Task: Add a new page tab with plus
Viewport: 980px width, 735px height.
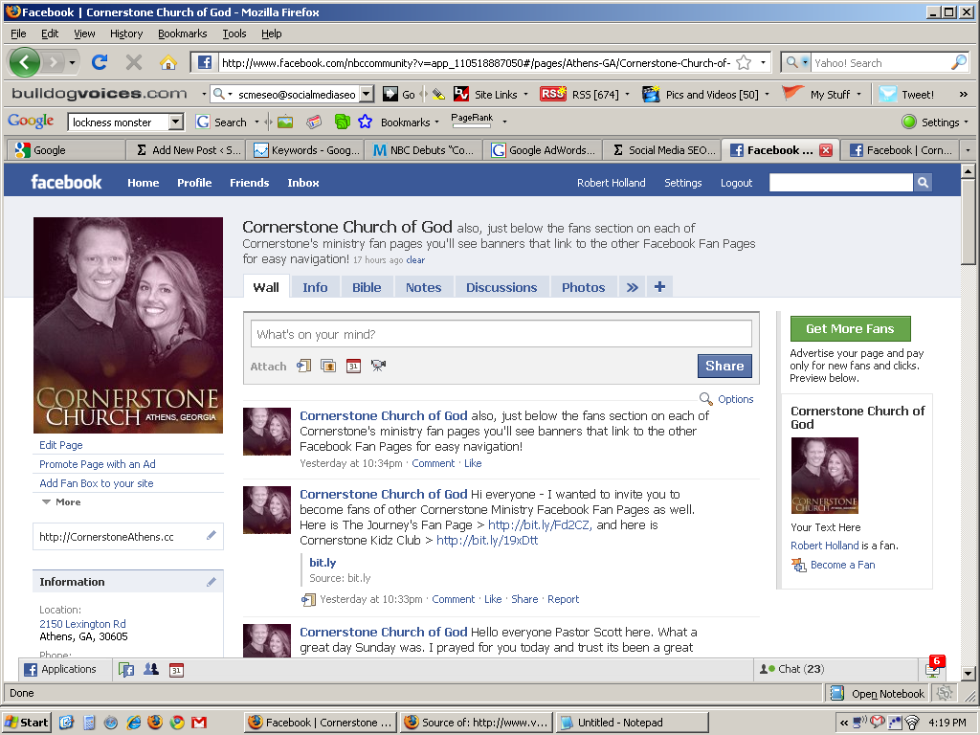Action: click(x=659, y=287)
